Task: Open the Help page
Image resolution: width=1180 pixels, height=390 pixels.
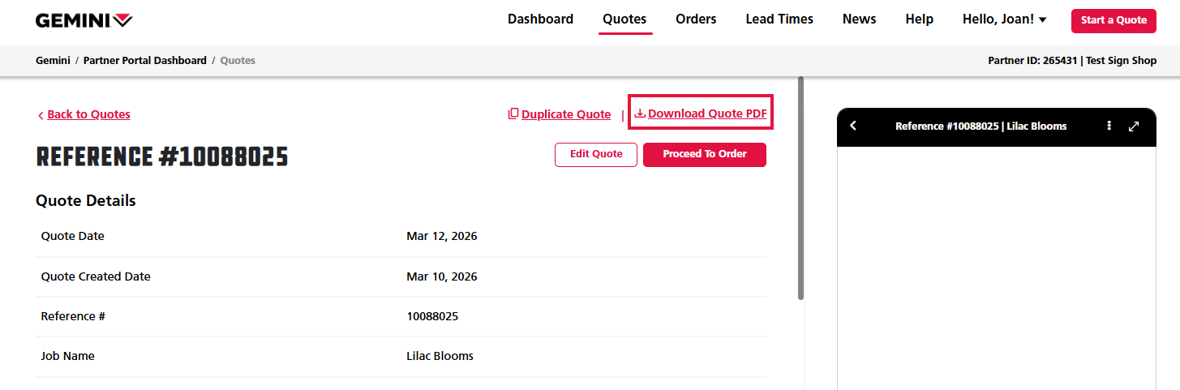Action: (x=919, y=19)
